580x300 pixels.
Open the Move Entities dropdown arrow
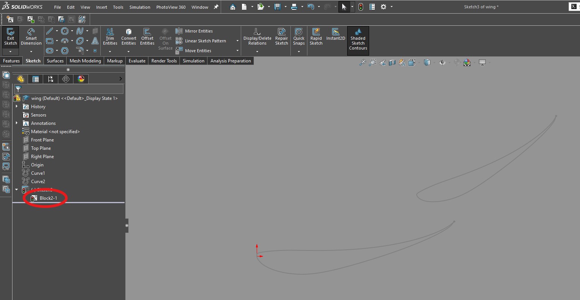(x=237, y=51)
